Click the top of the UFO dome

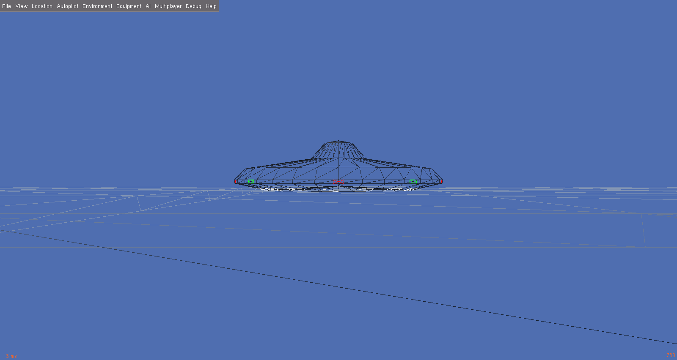tap(338, 142)
